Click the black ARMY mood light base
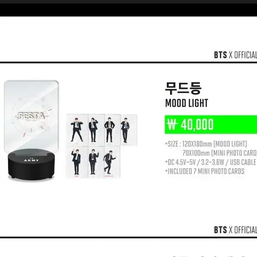 pyautogui.click(x=31, y=164)
